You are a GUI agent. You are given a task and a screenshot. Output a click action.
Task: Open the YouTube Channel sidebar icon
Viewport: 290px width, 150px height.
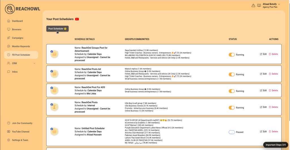pyautogui.click(x=9, y=132)
